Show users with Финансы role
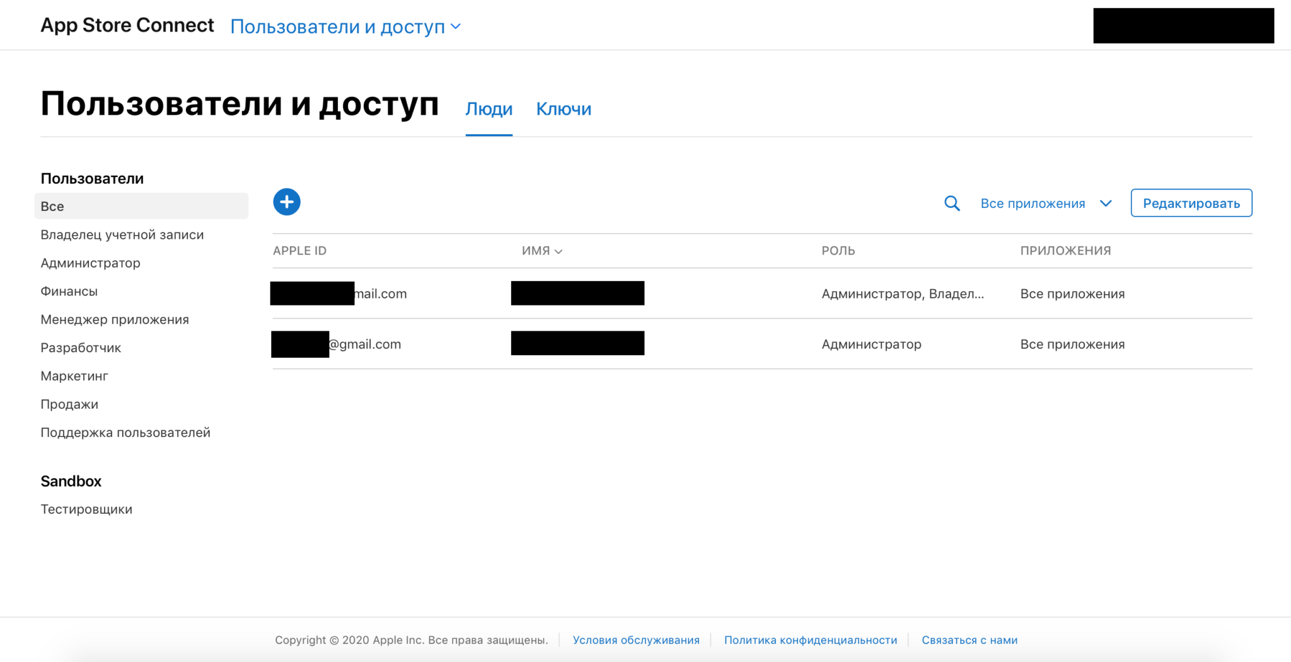This screenshot has height=662, width=1291. pyautogui.click(x=69, y=291)
